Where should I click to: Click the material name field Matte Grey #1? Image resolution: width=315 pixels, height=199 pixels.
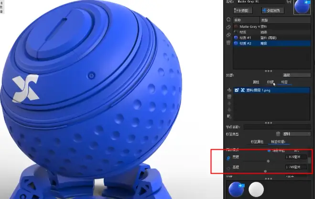[x=260, y=1]
